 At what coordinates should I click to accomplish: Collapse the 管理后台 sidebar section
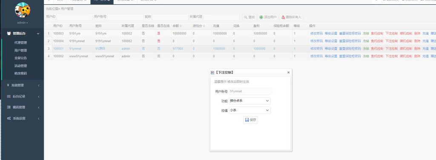pyautogui.click(x=22, y=34)
